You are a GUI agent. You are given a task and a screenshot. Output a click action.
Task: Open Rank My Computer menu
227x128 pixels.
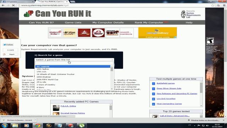click(x=149, y=22)
